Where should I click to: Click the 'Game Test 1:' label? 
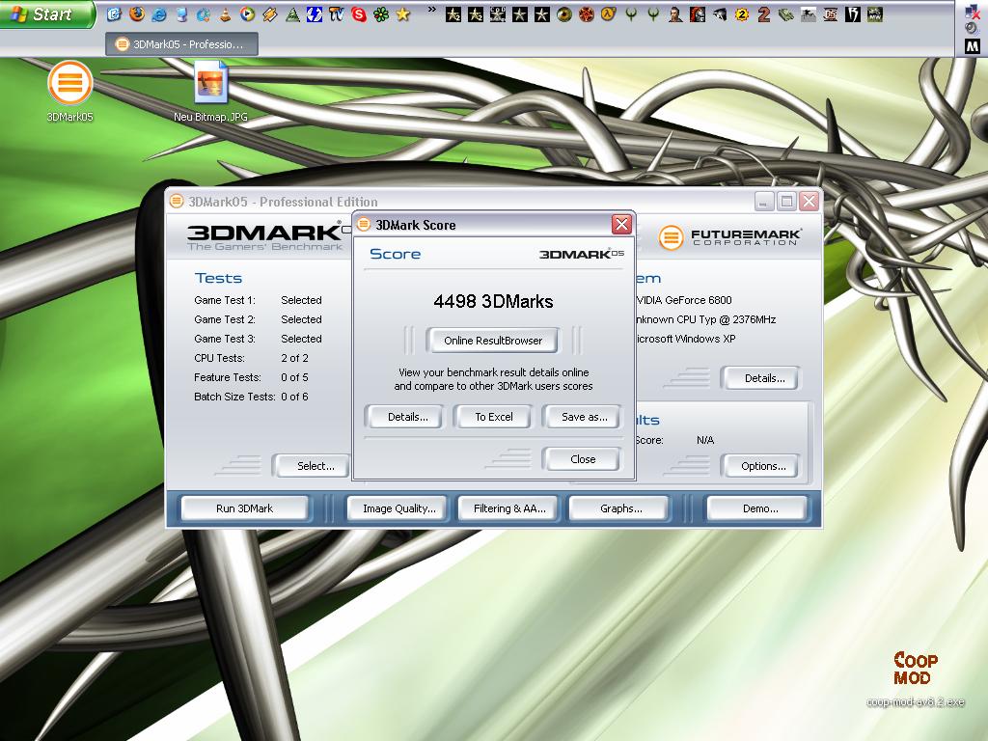224,300
